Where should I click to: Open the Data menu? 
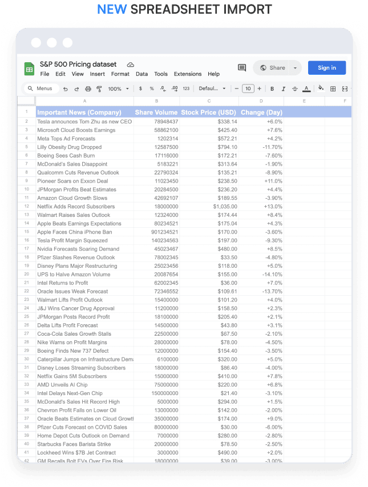coord(142,74)
